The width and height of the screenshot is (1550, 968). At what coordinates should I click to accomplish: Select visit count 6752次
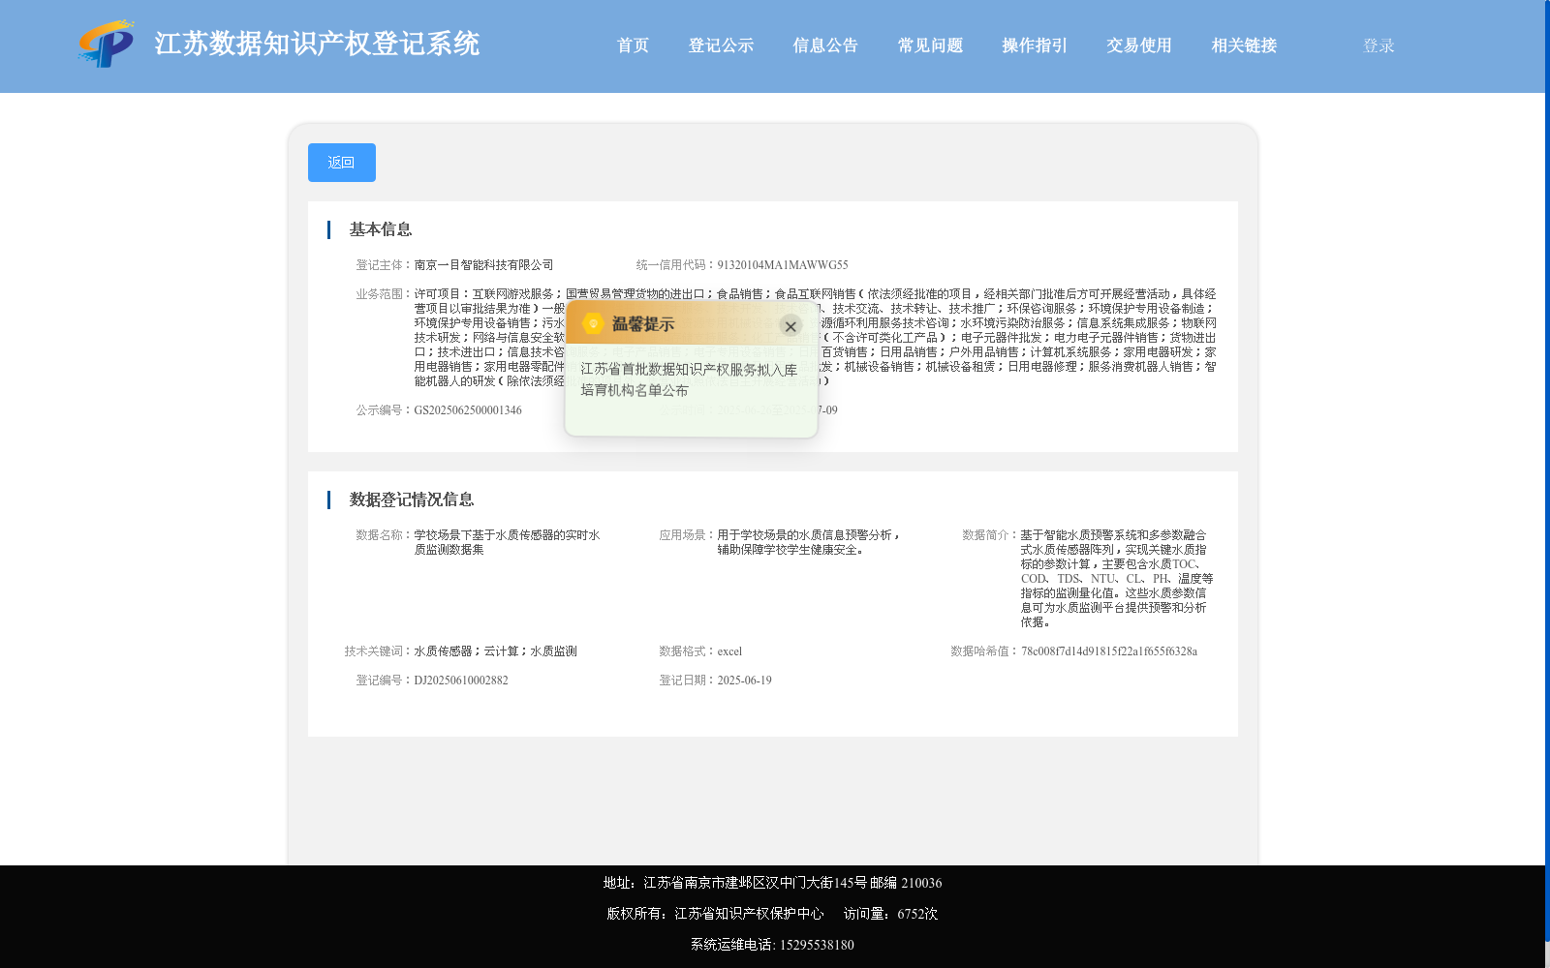pos(917,914)
